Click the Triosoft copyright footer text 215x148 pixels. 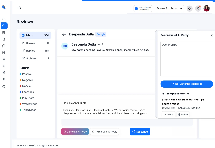38,145
